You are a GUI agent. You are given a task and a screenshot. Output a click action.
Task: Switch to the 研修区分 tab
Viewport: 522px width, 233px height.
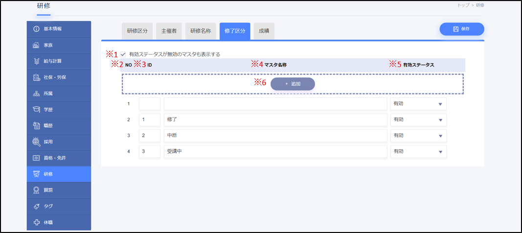tap(137, 31)
